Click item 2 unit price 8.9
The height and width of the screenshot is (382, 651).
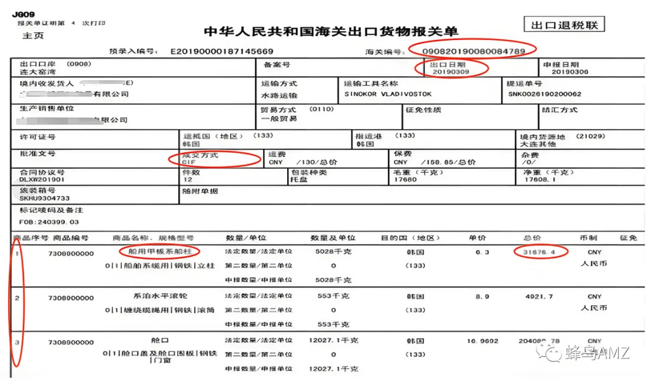482,296
